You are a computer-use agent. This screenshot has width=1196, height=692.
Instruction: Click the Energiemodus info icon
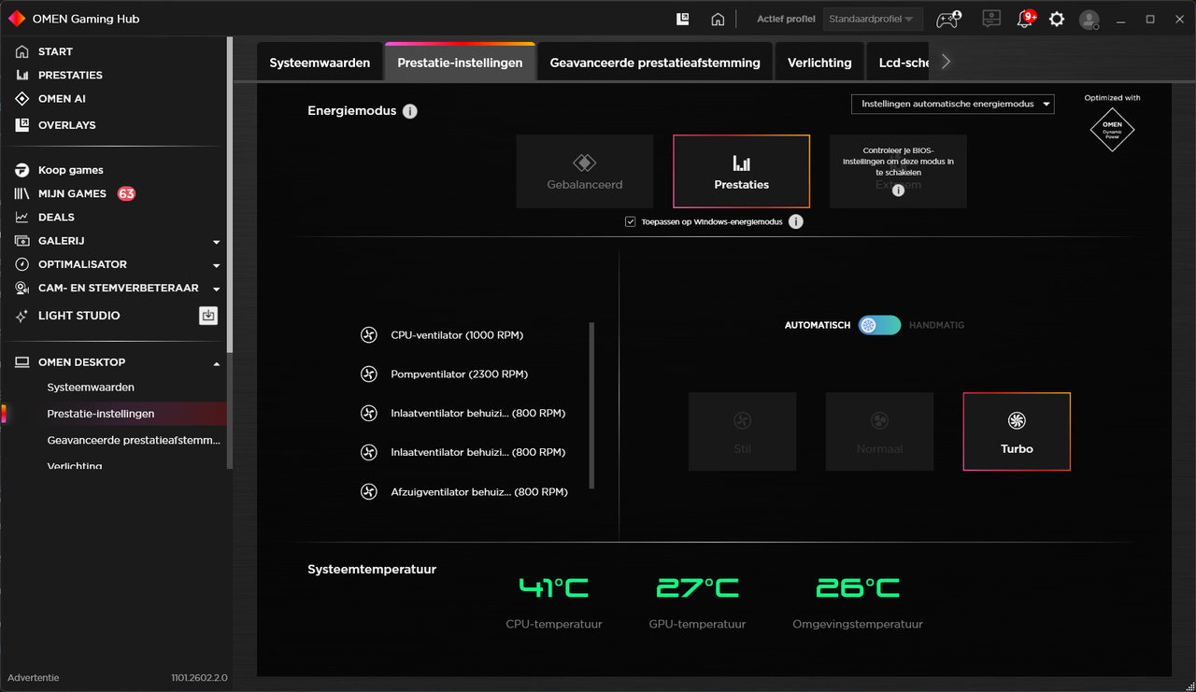410,111
